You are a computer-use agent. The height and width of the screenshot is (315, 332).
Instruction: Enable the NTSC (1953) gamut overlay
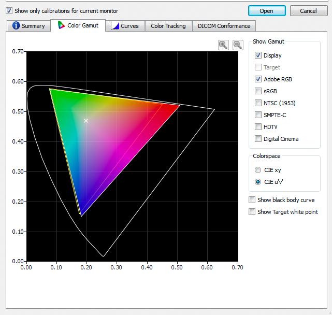tap(258, 103)
